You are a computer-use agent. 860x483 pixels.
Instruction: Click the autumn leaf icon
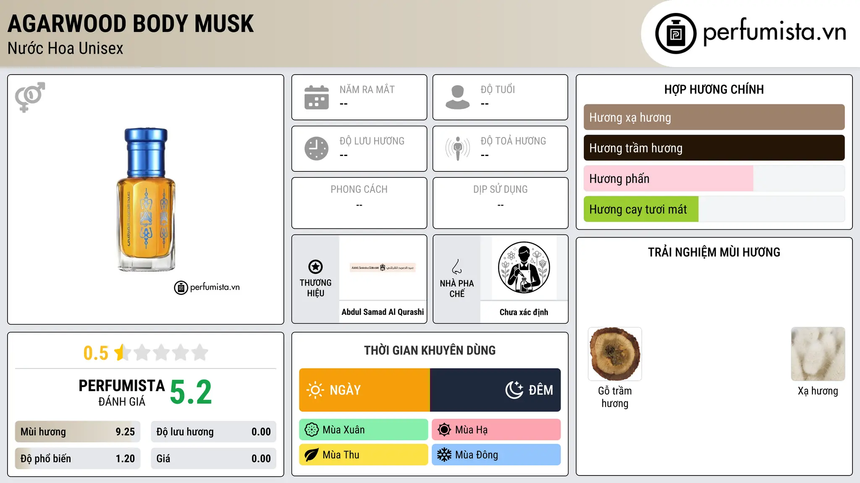point(312,455)
